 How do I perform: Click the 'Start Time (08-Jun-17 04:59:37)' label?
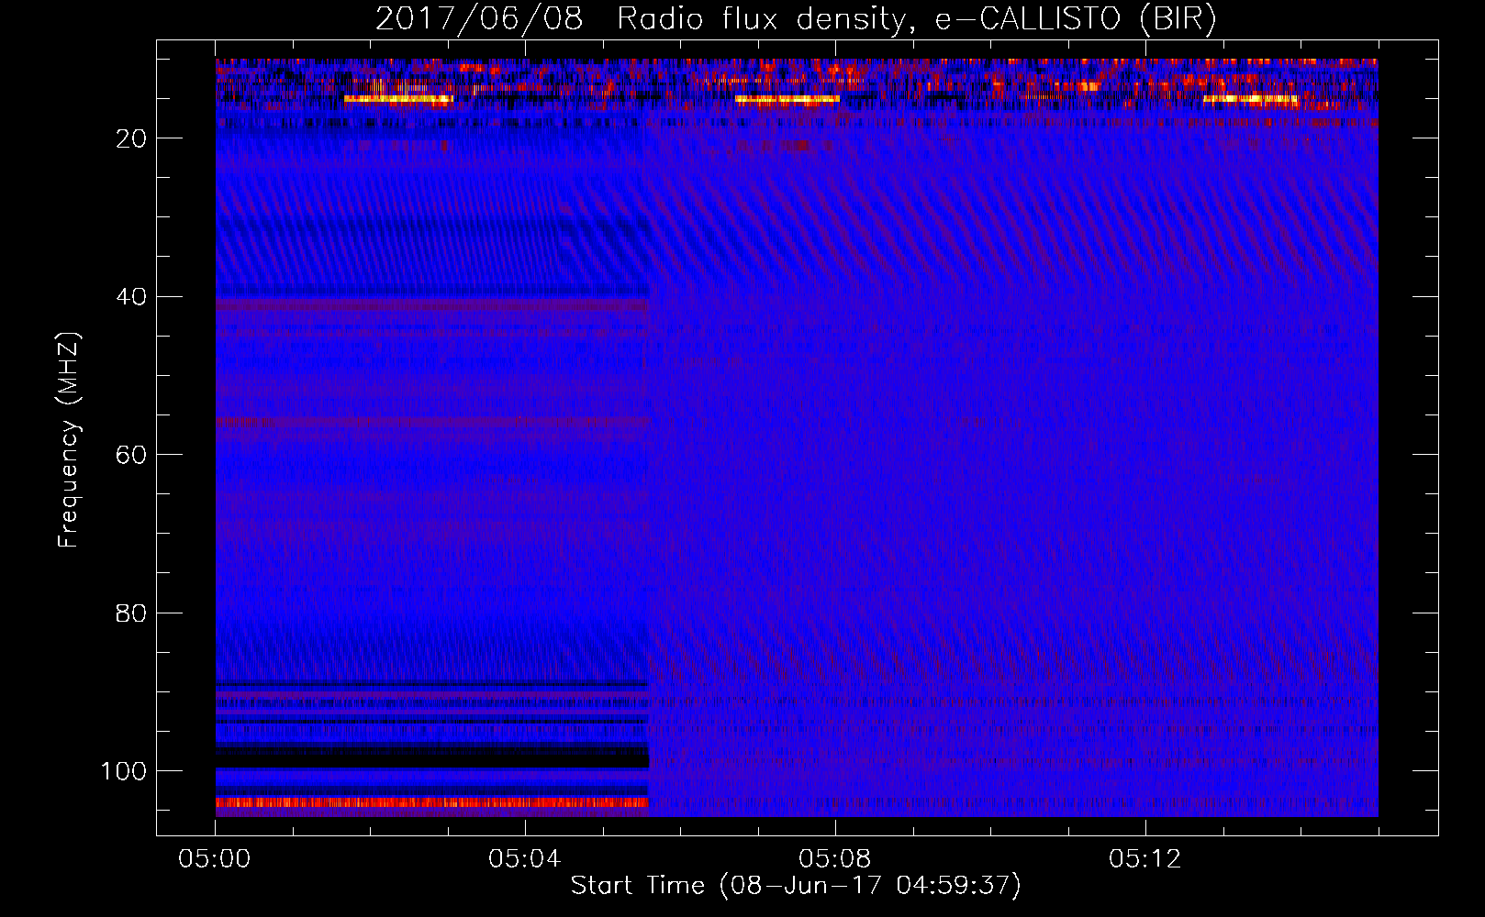[796, 886]
